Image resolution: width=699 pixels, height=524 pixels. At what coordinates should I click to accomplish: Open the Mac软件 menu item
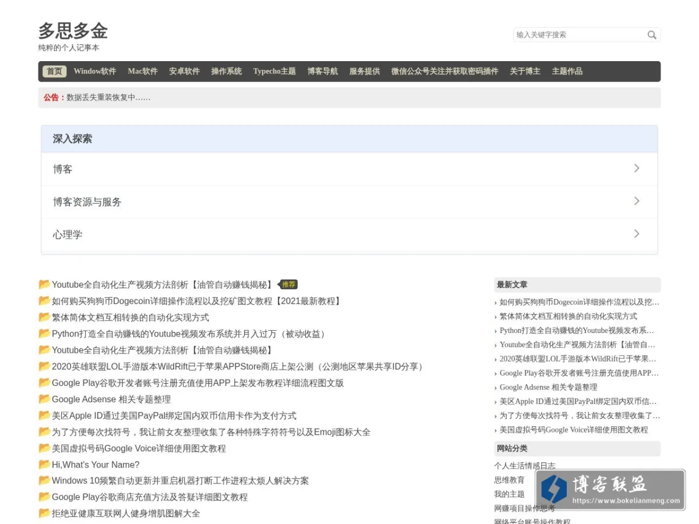click(143, 71)
